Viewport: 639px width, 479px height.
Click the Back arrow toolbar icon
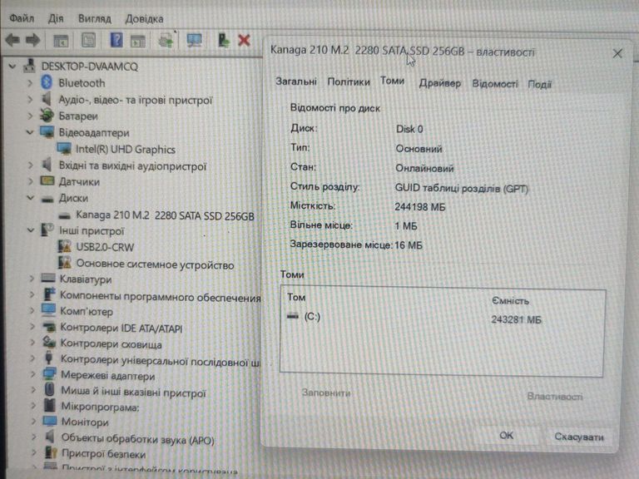point(12,40)
